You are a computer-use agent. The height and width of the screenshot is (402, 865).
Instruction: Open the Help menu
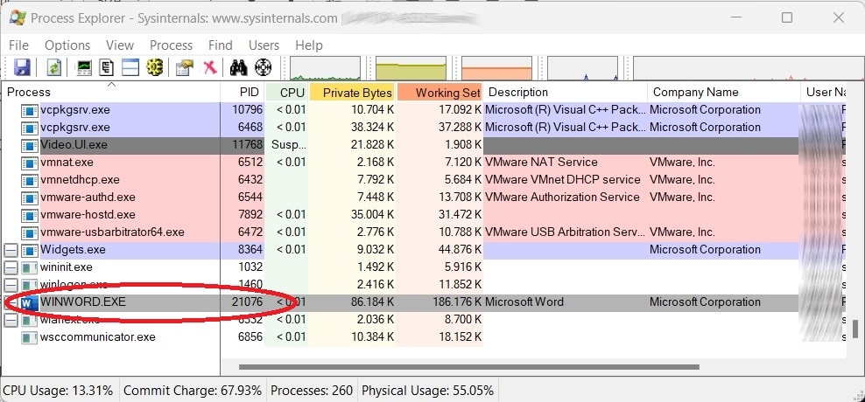(x=309, y=45)
